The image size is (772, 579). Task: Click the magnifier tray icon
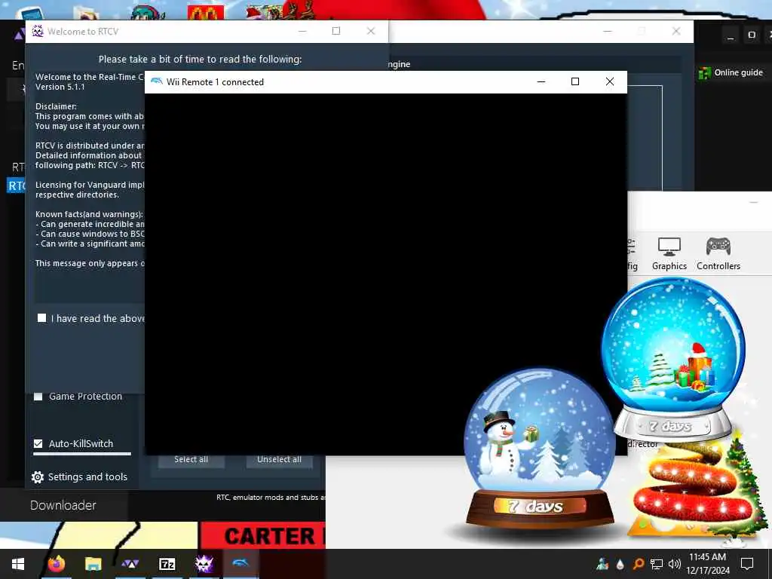pyautogui.click(x=638, y=564)
